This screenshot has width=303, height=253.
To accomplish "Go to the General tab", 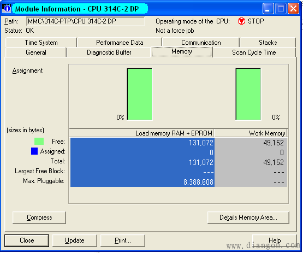I will pyautogui.click(x=36, y=52).
